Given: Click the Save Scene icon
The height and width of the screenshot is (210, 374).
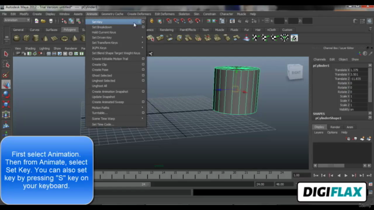Looking at the screenshot, I should pyautogui.click(x=51, y=21).
